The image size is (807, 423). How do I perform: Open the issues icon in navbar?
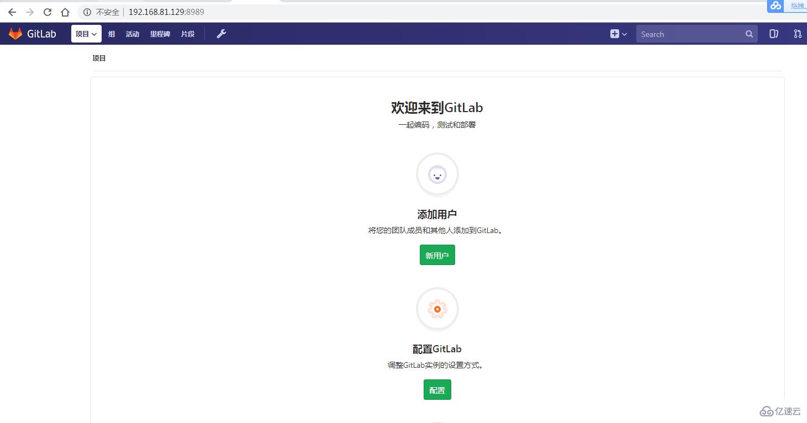click(774, 34)
